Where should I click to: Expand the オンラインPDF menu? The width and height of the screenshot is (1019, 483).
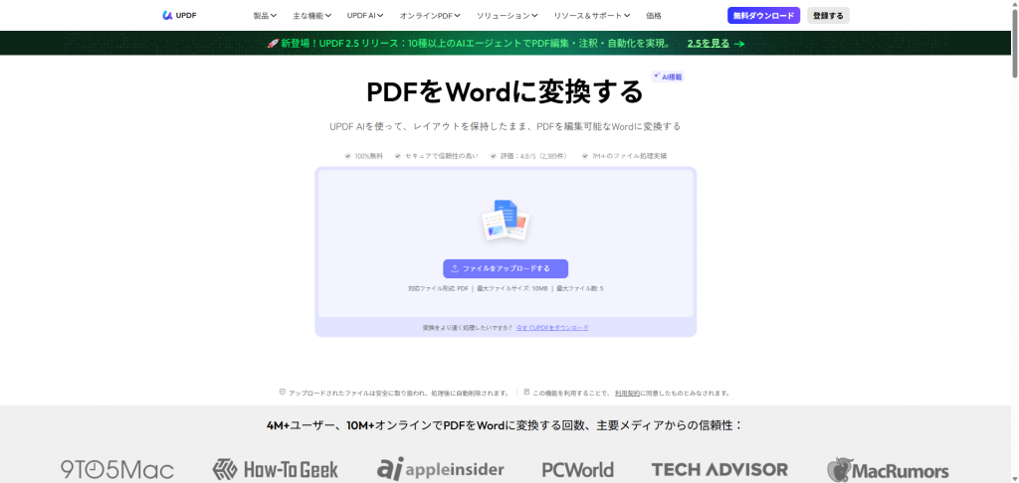(430, 16)
